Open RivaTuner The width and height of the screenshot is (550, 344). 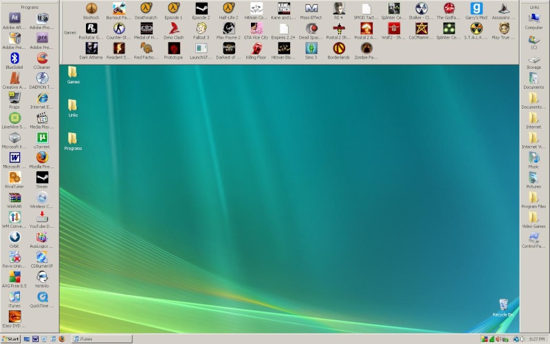pyautogui.click(x=14, y=180)
